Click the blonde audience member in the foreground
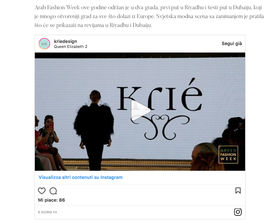Viewport: 275px width, 224px height. click(205, 157)
